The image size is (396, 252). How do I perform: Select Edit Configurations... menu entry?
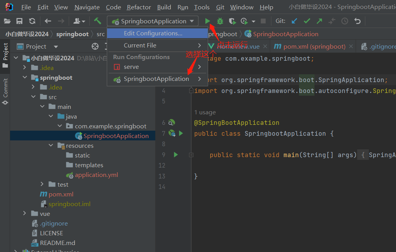click(157, 33)
